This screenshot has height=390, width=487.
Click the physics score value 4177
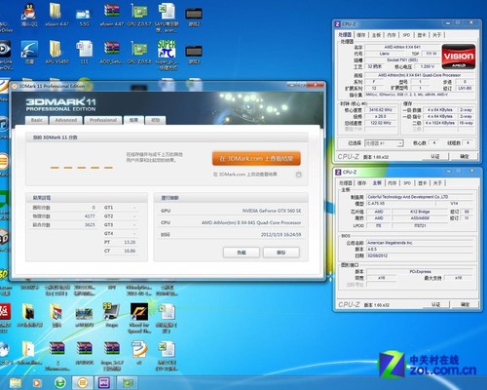pos(90,216)
